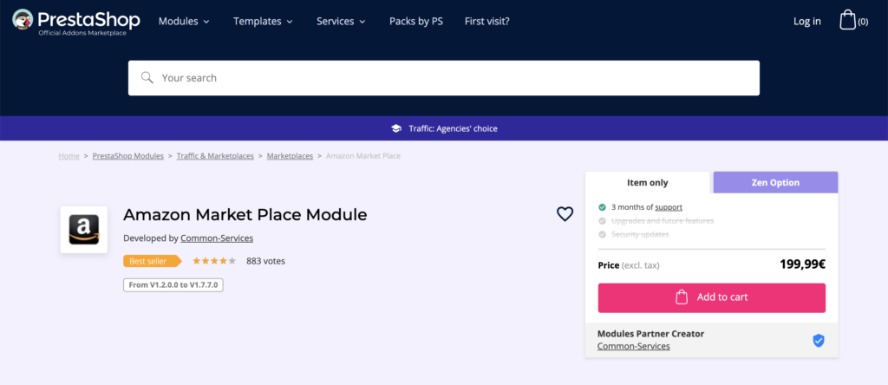Click the Log in link
Image resolution: width=888 pixels, height=385 pixels.
coord(807,22)
